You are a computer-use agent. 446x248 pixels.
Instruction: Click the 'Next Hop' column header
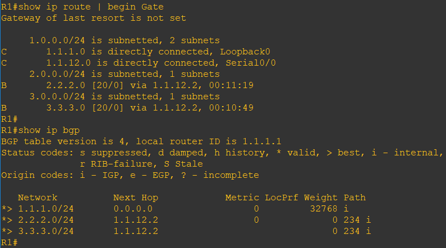[135, 198]
